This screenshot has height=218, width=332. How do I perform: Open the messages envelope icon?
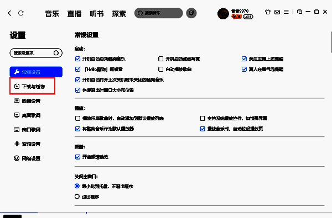pos(277,12)
